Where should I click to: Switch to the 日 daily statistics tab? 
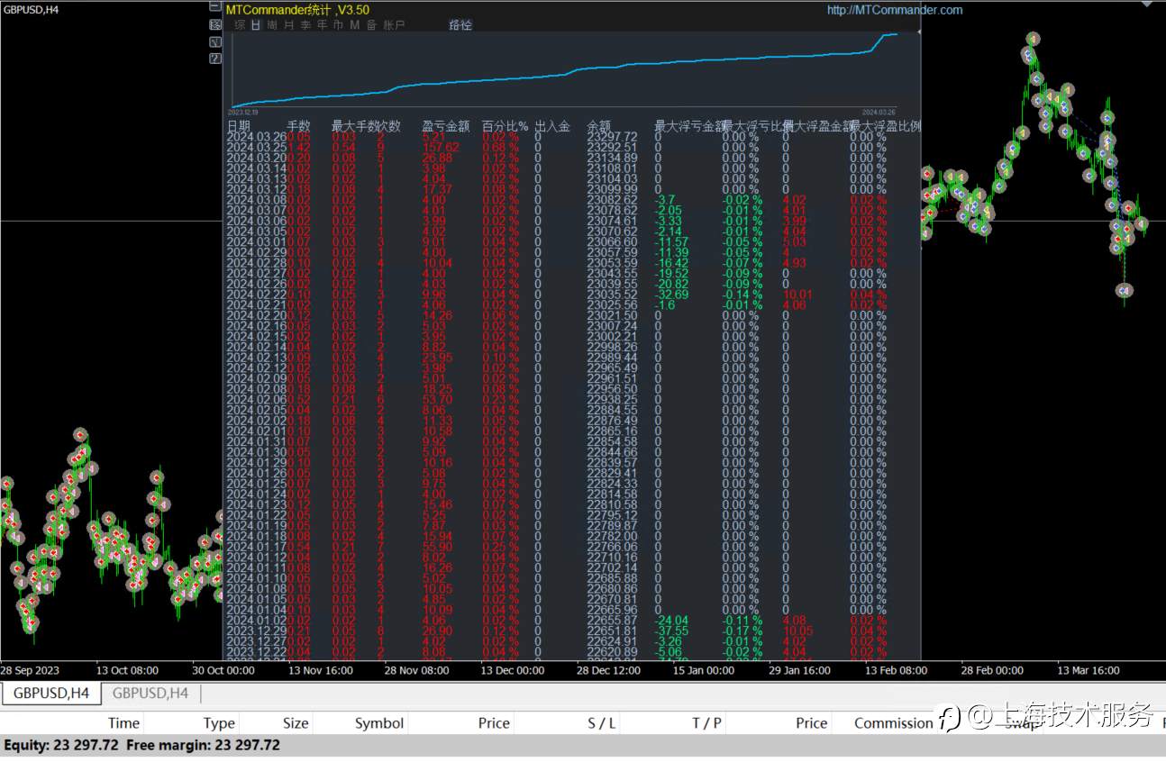256,25
